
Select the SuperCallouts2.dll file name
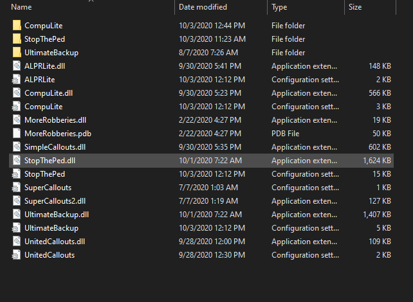tap(55, 201)
